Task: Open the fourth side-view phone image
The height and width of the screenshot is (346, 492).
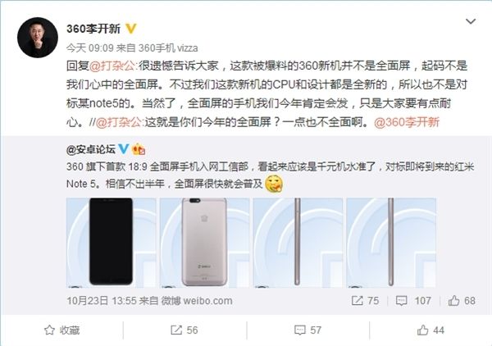Action: tap(391, 243)
